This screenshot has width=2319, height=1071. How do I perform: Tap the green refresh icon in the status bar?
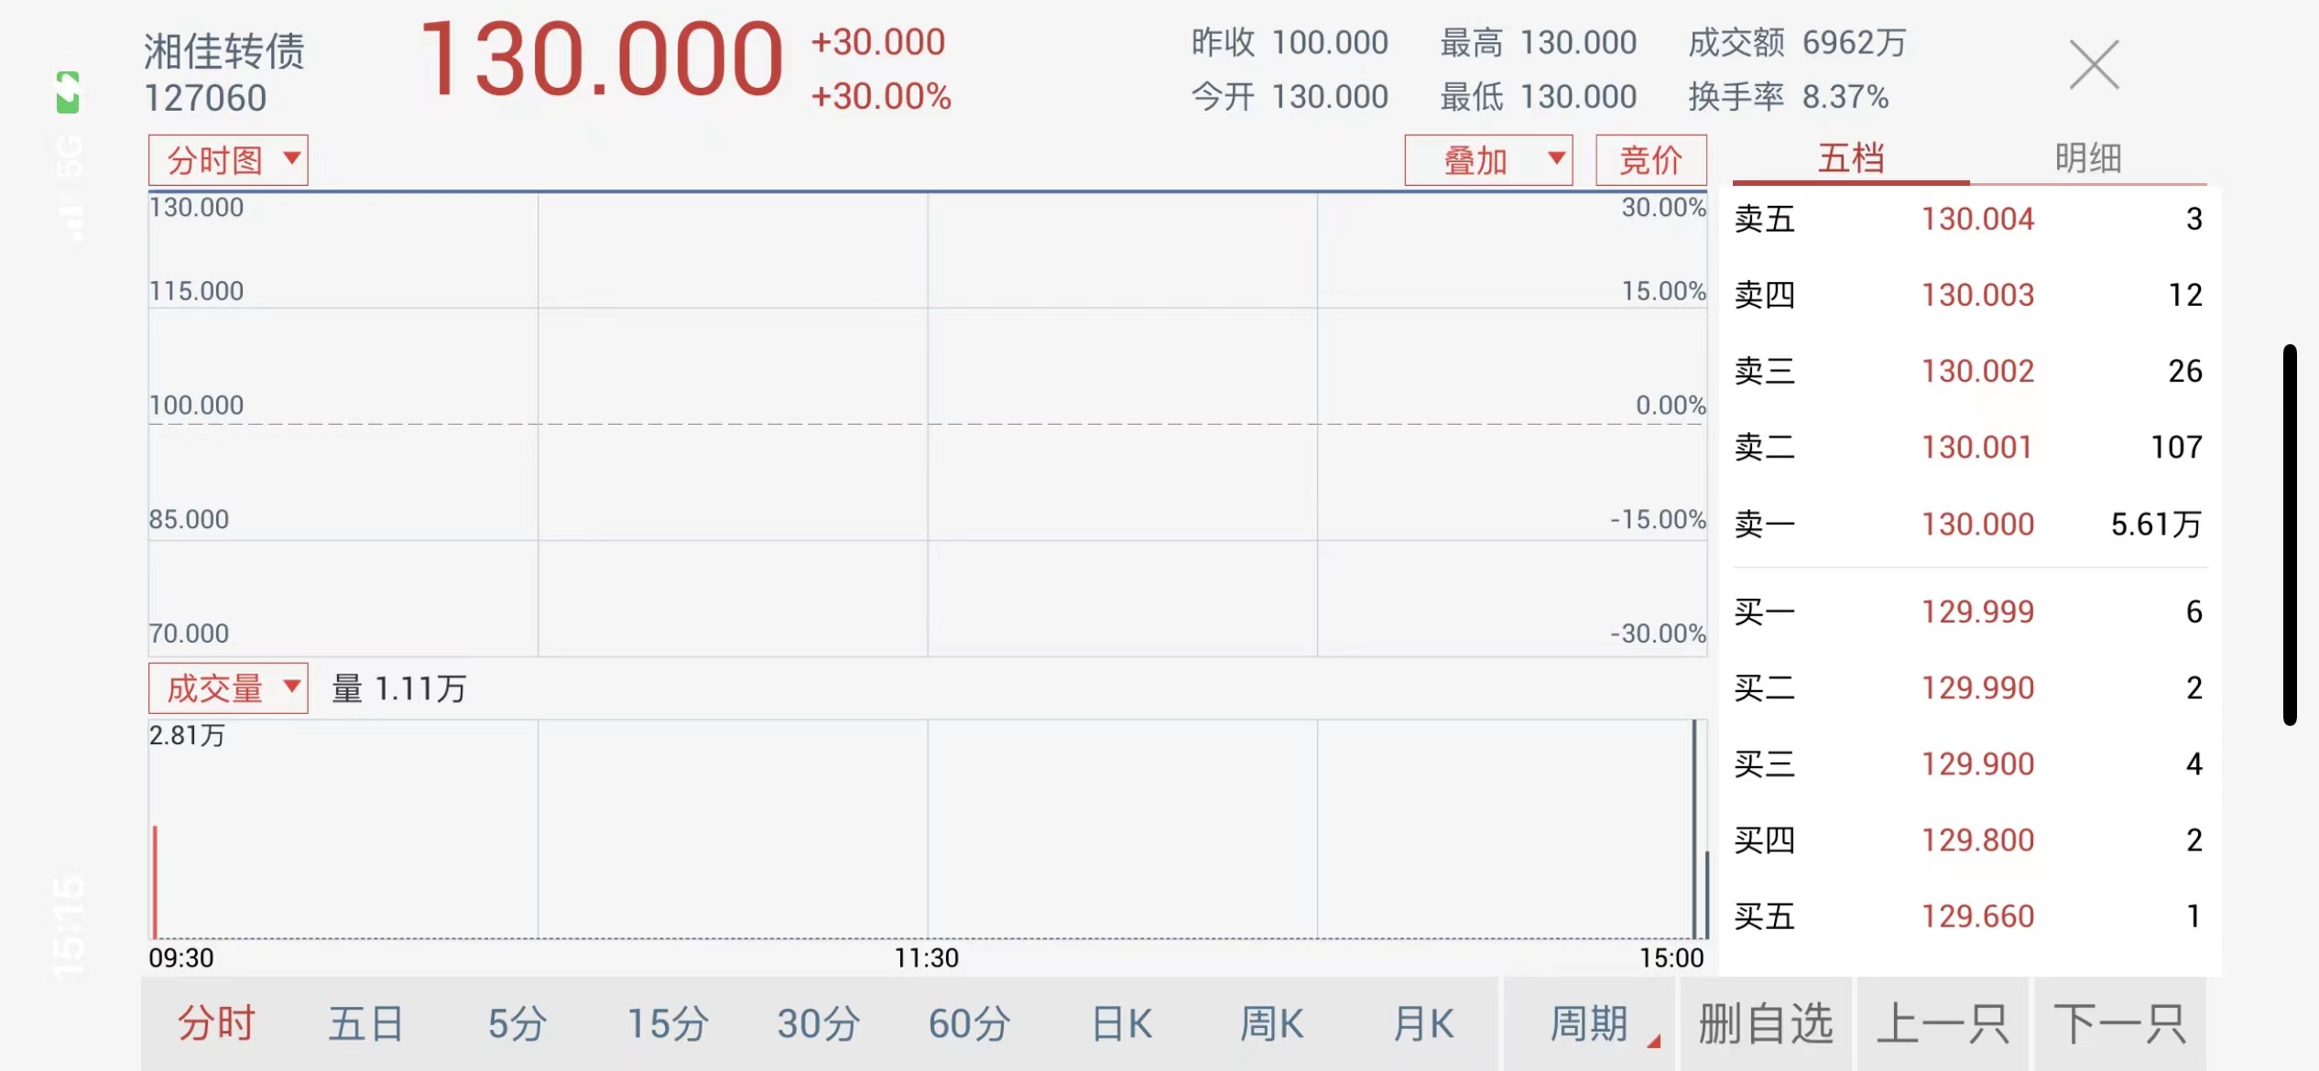pyautogui.click(x=68, y=92)
